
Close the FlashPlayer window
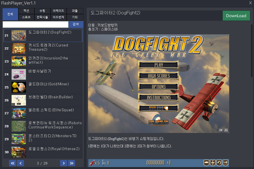pos(250,3)
